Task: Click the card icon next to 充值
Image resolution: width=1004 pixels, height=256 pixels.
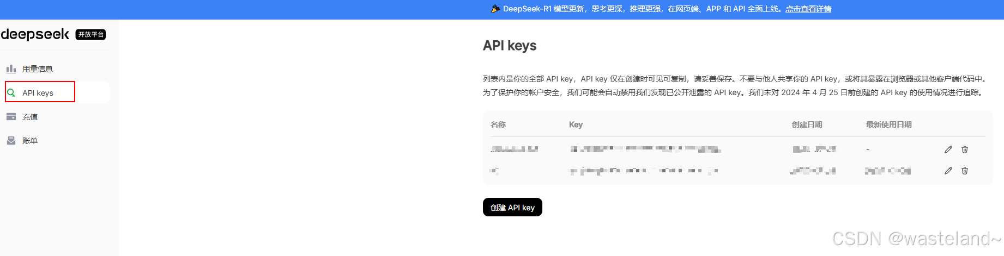Action: point(11,116)
